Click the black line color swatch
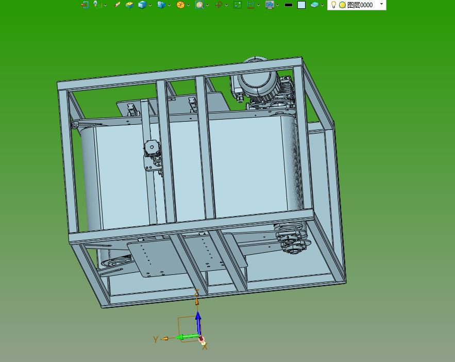Viewport: 455px width, 362px height. tap(289, 5)
